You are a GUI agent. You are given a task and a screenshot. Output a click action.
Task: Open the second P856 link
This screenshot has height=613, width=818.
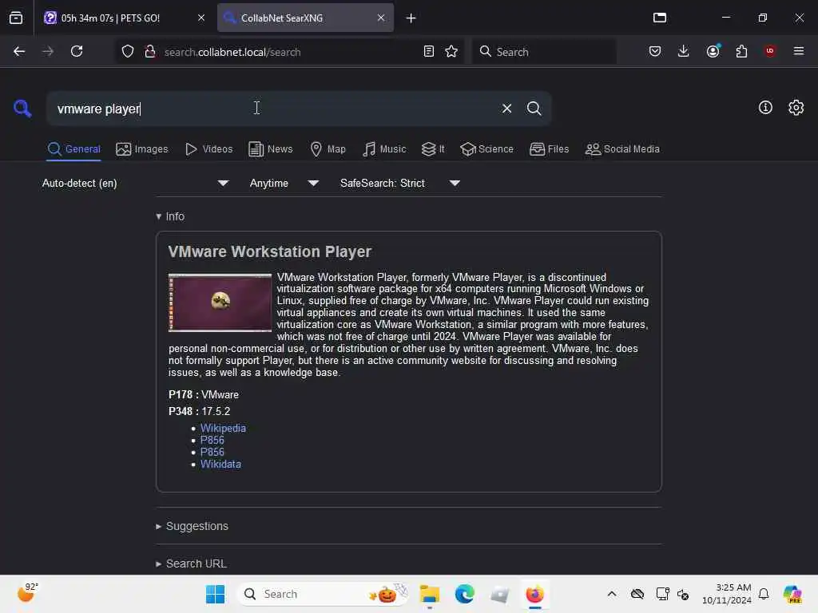click(x=212, y=452)
